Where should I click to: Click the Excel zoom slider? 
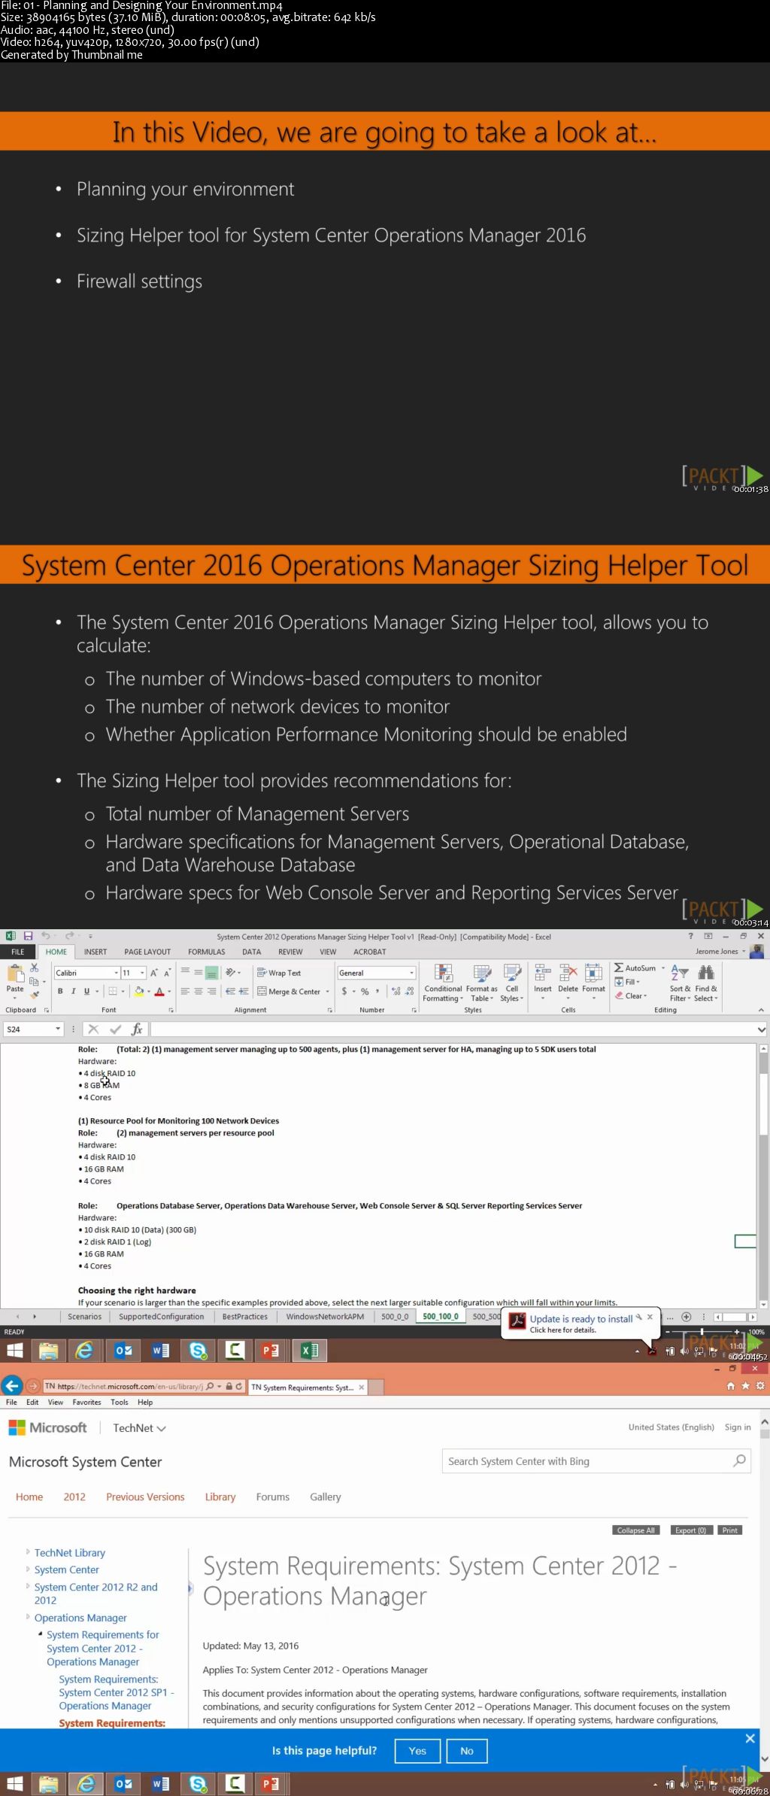coord(702,1332)
